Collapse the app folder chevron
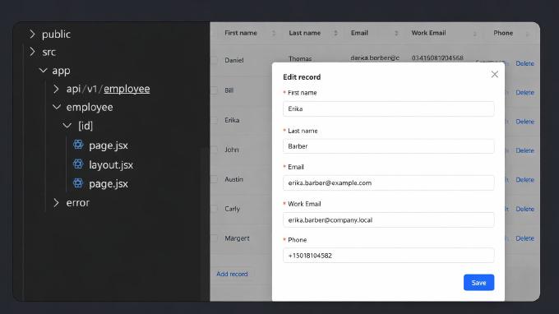Image resolution: width=559 pixels, height=314 pixels. [43, 71]
